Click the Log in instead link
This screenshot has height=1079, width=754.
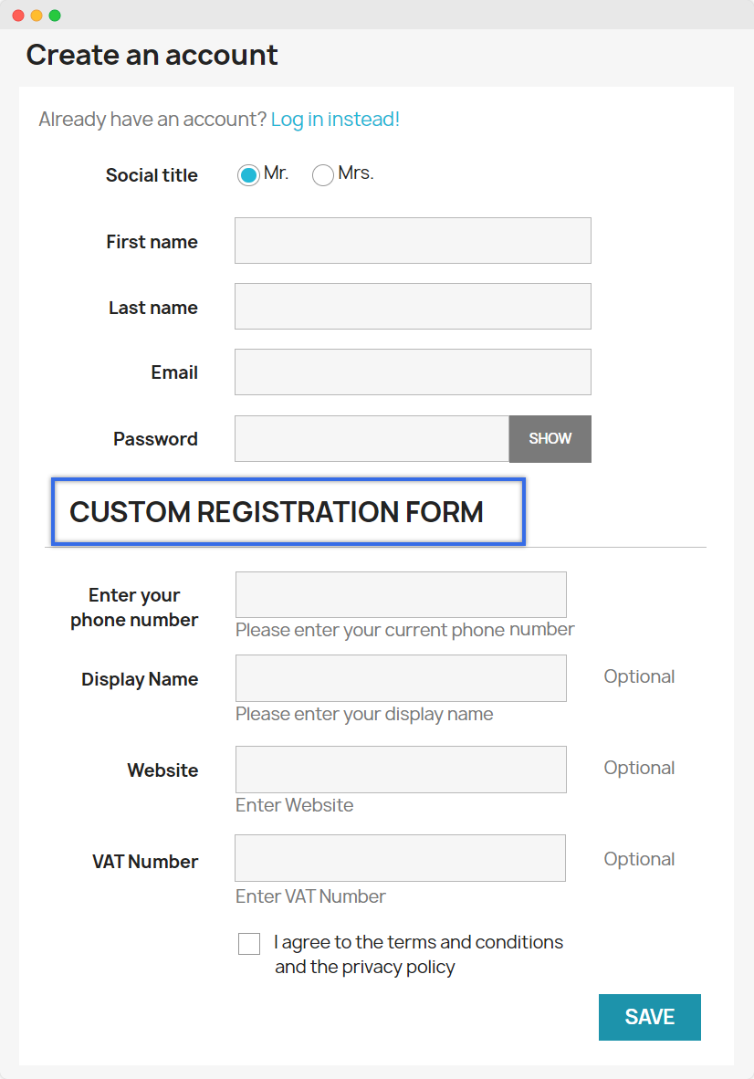pyautogui.click(x=335, y=120)
